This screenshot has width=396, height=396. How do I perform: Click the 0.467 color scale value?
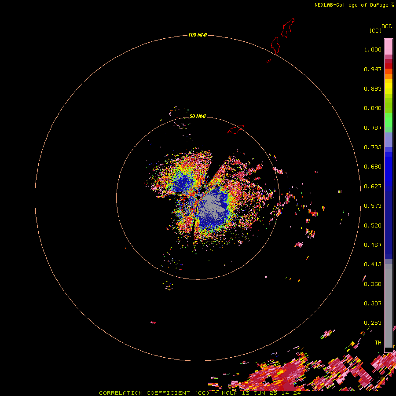coord(373,245)
